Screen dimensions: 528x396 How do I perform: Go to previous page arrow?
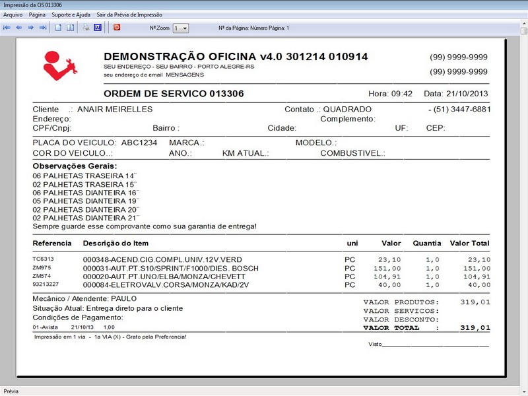point(19,28)
